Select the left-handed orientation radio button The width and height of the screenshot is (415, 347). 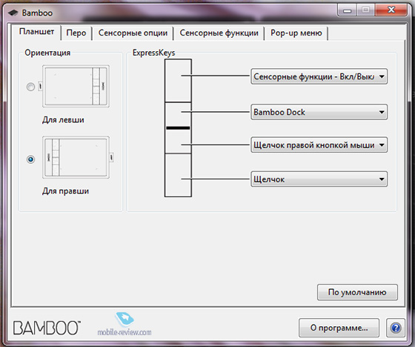pyautogui.click(x=30, y=87)
